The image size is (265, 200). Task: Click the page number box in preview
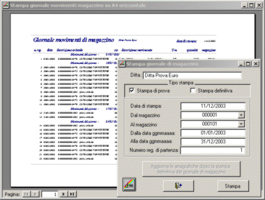pos(50,194)
